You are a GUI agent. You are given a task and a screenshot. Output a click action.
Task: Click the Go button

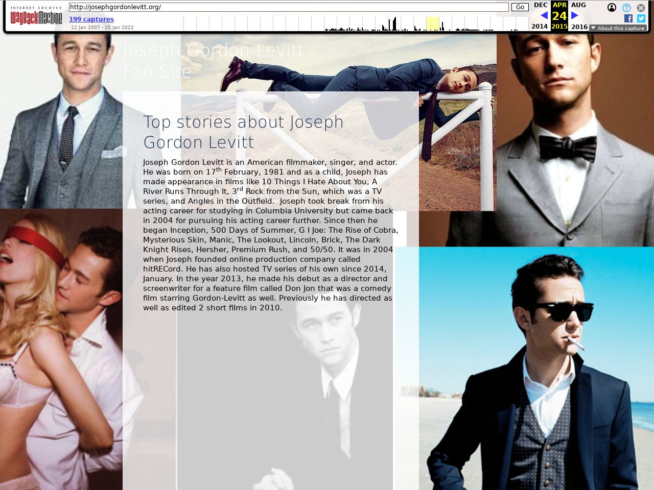(520, 7)
